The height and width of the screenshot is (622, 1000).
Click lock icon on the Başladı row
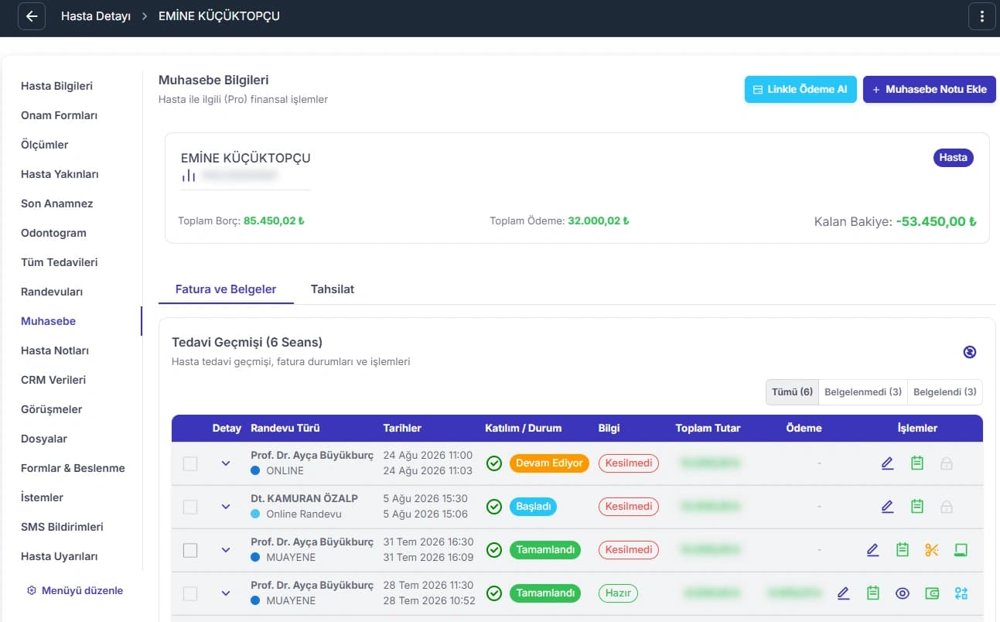(947, 507)
